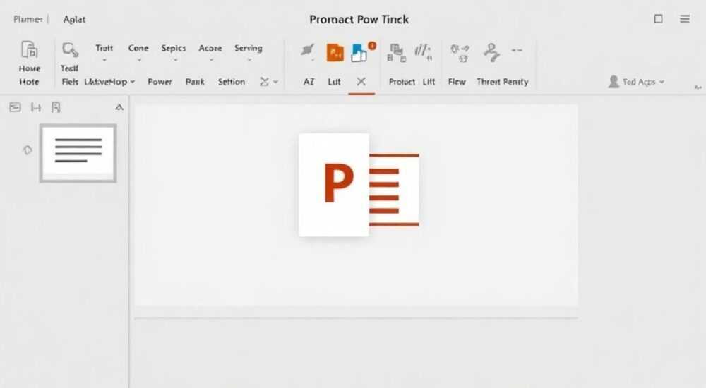706x388 pixels.
Task: Open the Ted Acps account dropdown
Action: click(x=637, y=81)
